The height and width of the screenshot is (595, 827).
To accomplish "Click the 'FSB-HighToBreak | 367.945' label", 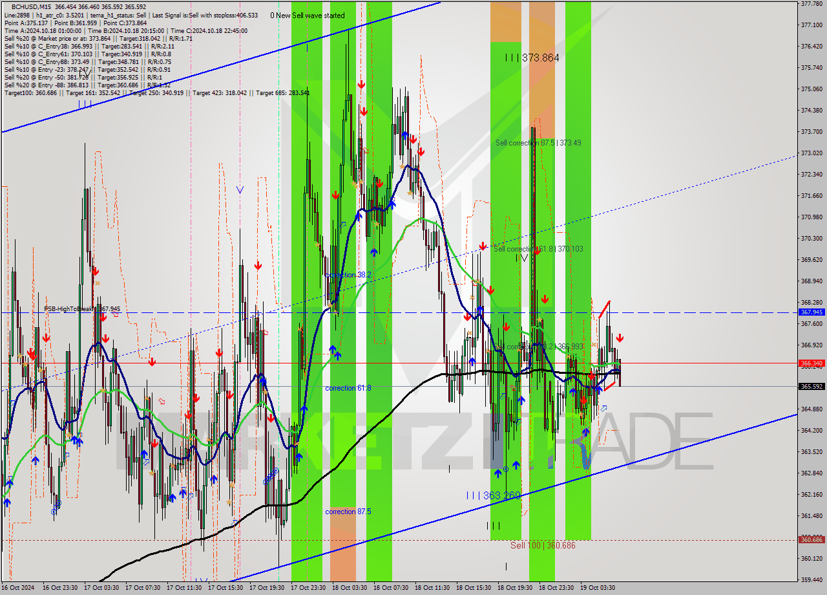I will coord(82,309).
